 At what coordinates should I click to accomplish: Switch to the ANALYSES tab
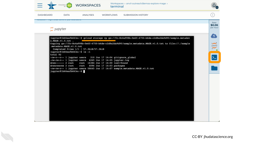click(x=88, y=15)
